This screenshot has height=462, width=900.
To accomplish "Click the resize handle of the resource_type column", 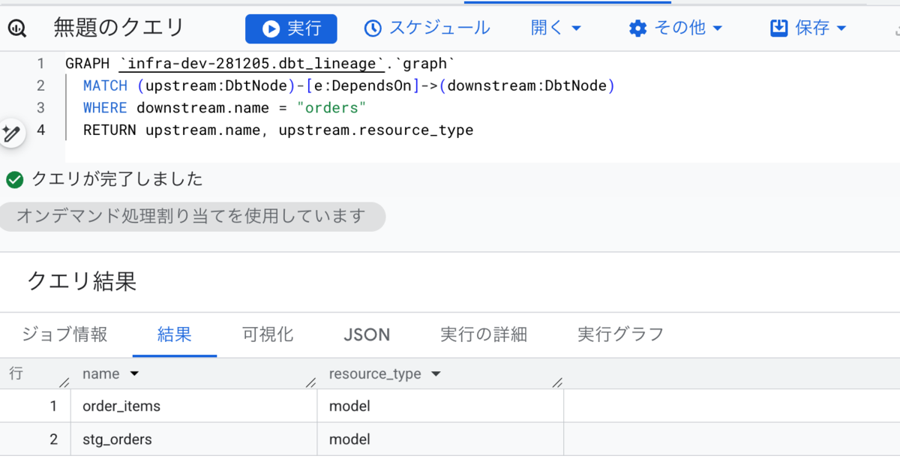I will pyautogui.click(x=557, y=382).
